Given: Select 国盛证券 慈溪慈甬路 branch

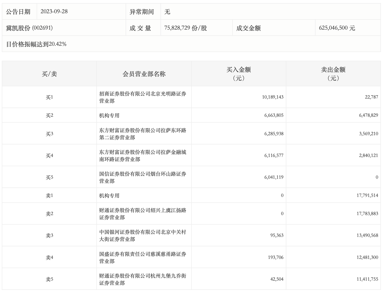Looking at the screenshot, I should 143,258.
